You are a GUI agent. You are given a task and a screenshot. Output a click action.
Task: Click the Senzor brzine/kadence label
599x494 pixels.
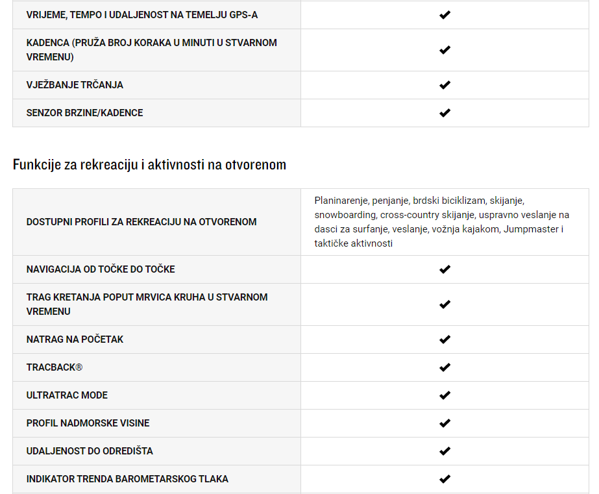(84, 113)
